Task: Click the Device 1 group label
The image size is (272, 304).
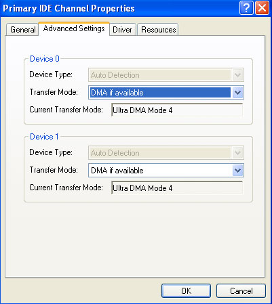Action: 44,137
